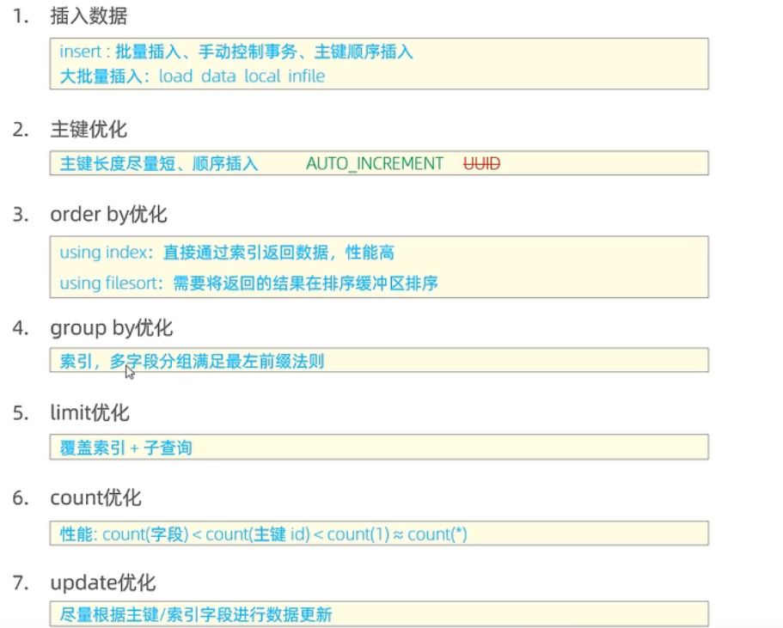Select the 主键长度尽量短、顺序插入 text

coord(159,163)
